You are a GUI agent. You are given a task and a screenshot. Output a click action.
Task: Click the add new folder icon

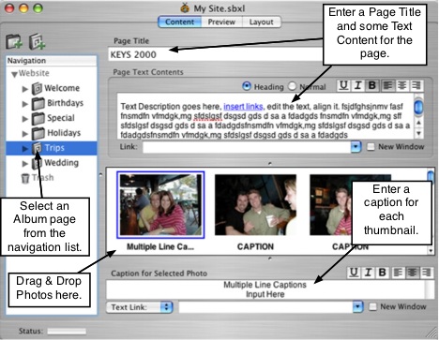tap(14, 41)
